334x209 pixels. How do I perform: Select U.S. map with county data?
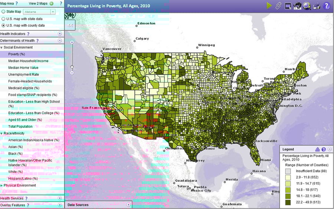tap(3, 25)
